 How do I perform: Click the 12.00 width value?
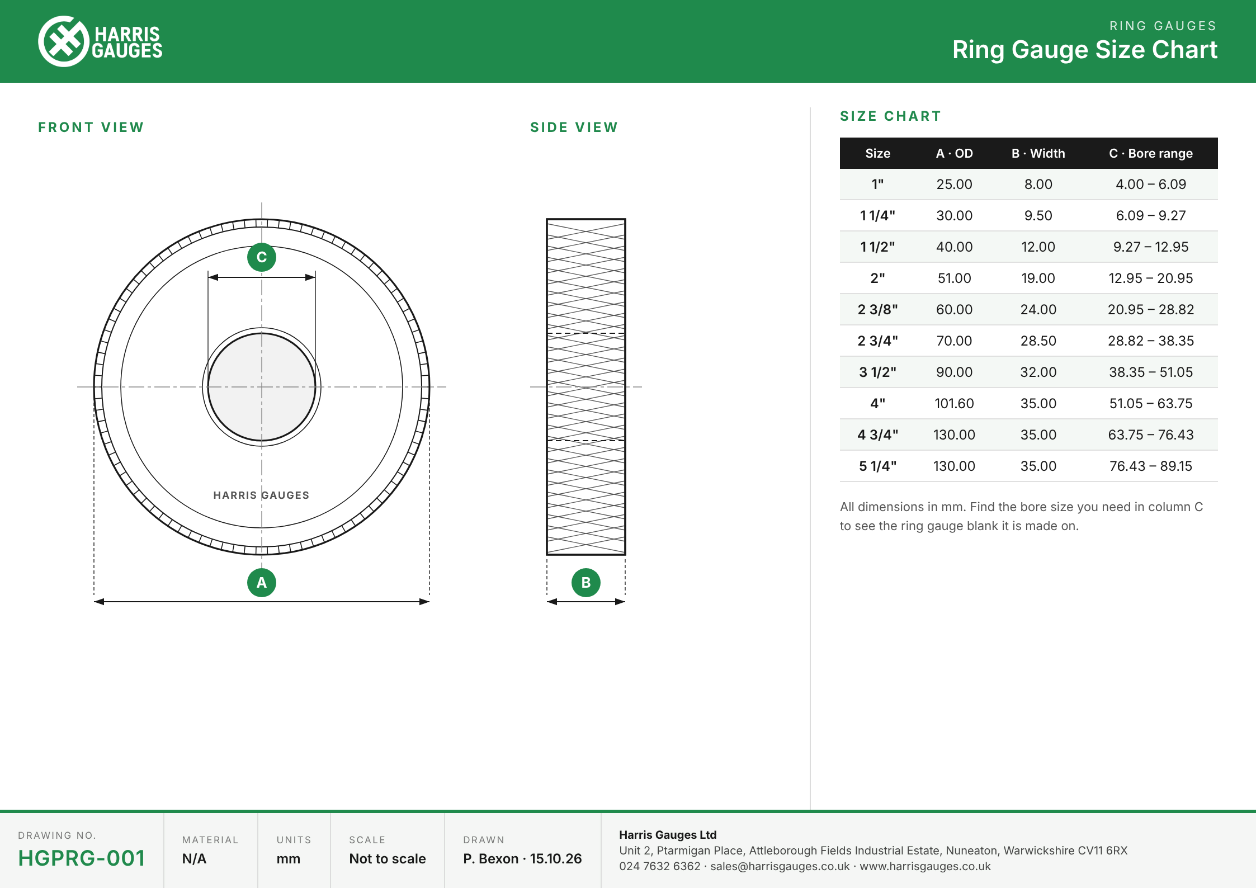coord(1038,247)
